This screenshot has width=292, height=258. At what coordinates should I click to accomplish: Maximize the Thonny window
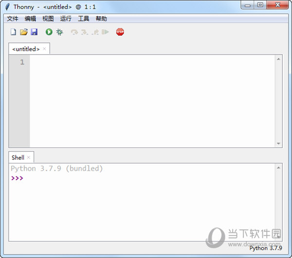[x=260, y=5]
